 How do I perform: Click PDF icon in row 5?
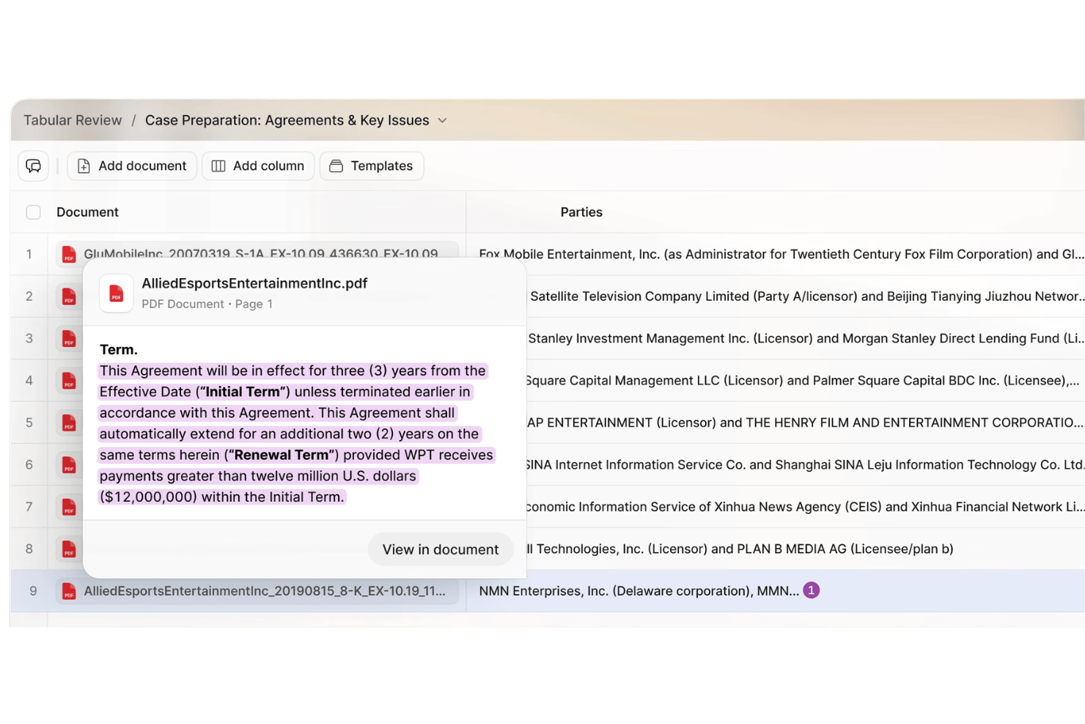point(69,423)
